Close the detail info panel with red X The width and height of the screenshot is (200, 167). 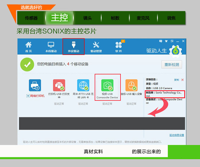(182, 80)
